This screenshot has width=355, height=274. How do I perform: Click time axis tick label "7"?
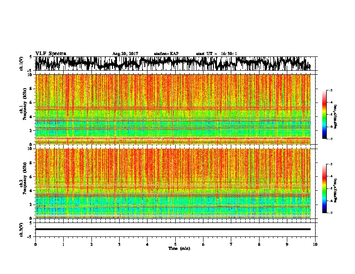(231, 244)
